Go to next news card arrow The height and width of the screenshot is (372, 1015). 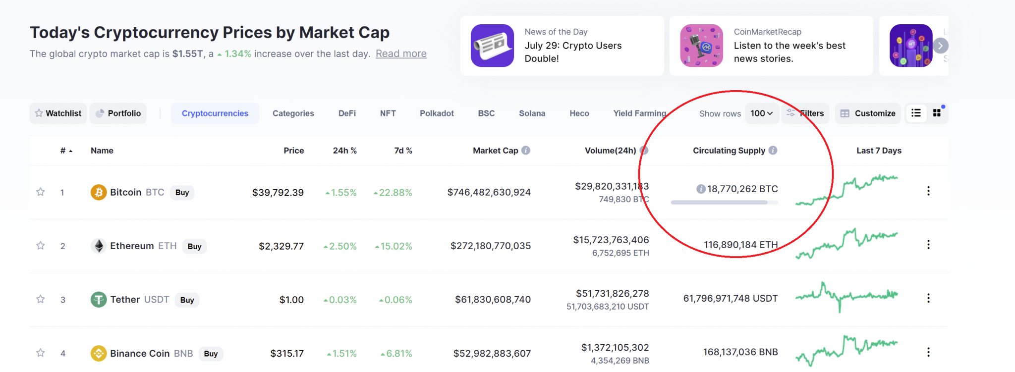coord(940,46)
